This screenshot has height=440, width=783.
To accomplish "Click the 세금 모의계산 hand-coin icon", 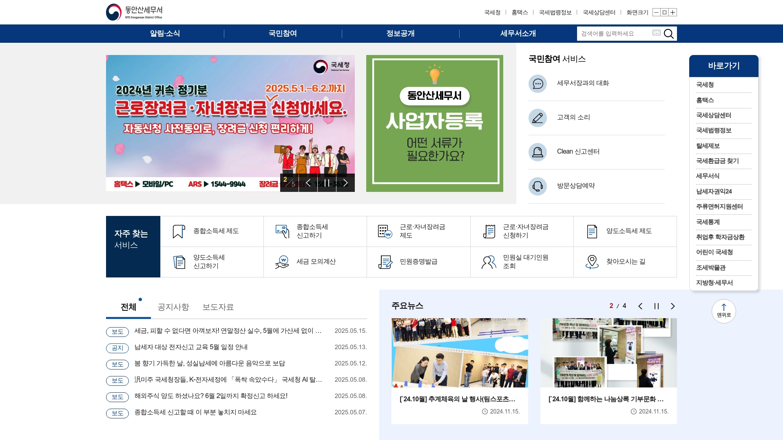I will pyautogui.click(x=282, y=262).
